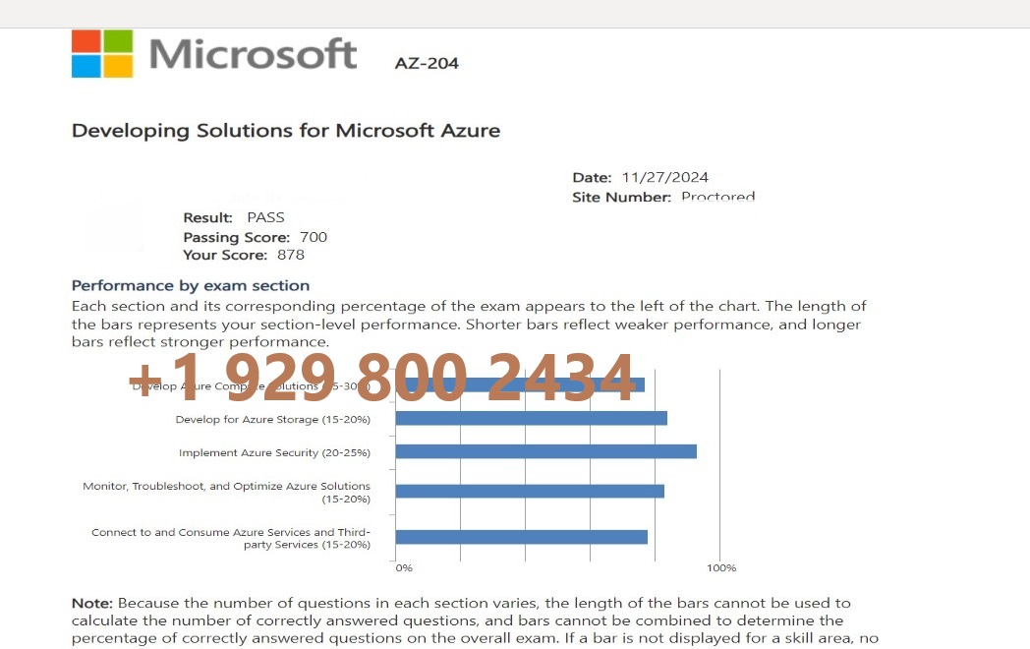Click the Implement Azure Security bar
This screenshot has width=1030, height=649.
click(x=545, y=451)
